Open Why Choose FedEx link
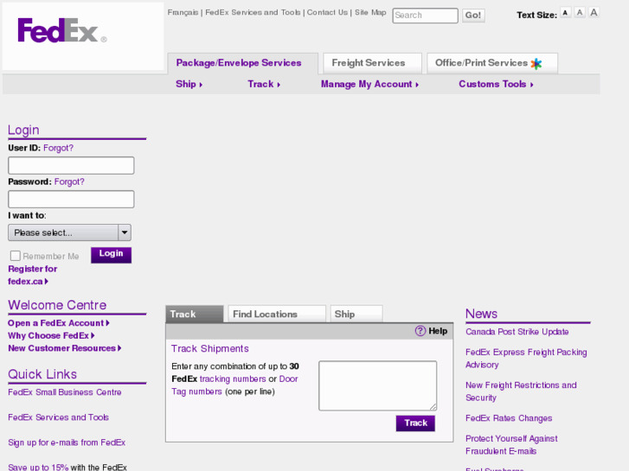This screenshot has width=629, height=471. (x=51, y=335)
